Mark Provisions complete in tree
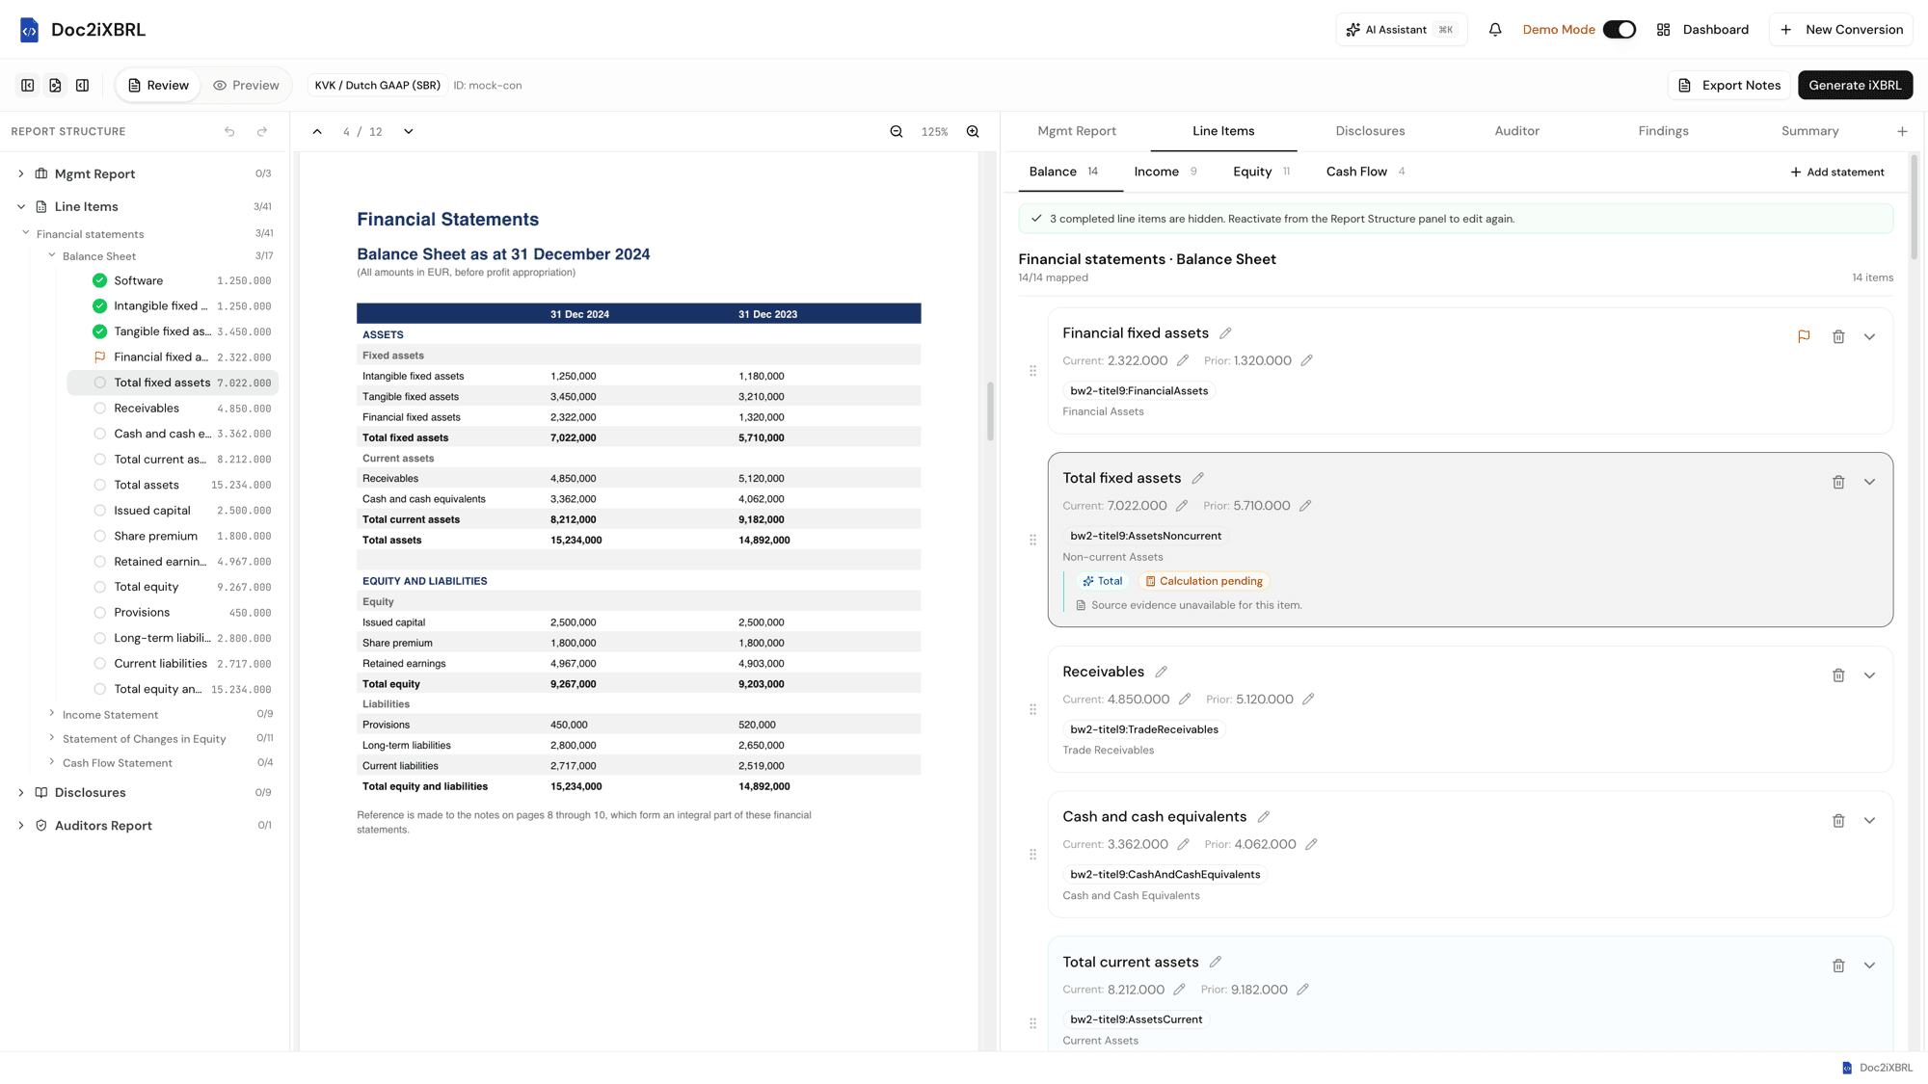Image resolution: width=1928 pixels, height=1084 pixels. tap(99, 613)
